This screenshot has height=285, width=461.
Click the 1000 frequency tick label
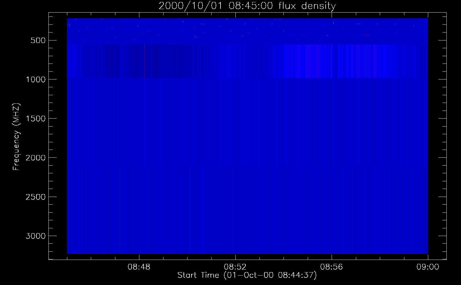pyautogui.click(x=36, y=80)
